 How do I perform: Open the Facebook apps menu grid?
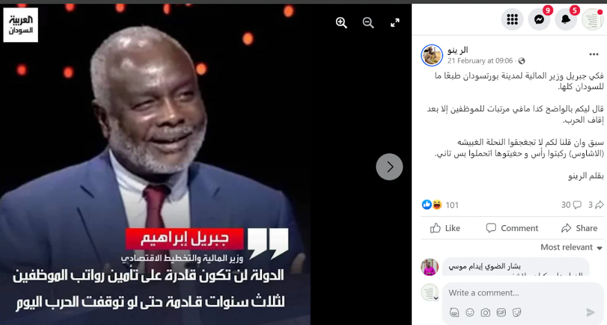[x=512, y=19]
